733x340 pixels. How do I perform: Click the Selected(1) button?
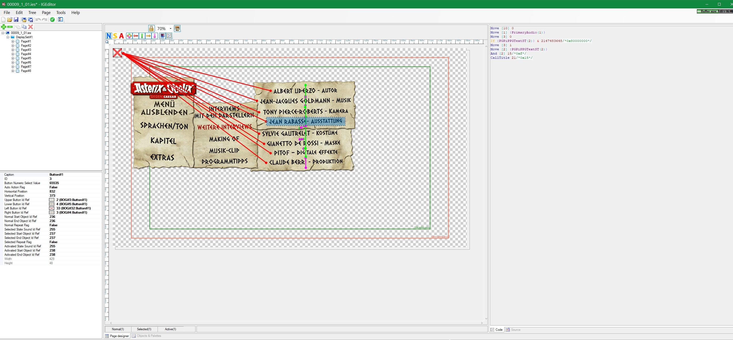coord(144,329)
